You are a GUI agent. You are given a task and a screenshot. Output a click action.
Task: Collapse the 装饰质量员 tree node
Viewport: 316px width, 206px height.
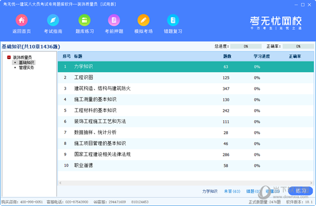9,57
